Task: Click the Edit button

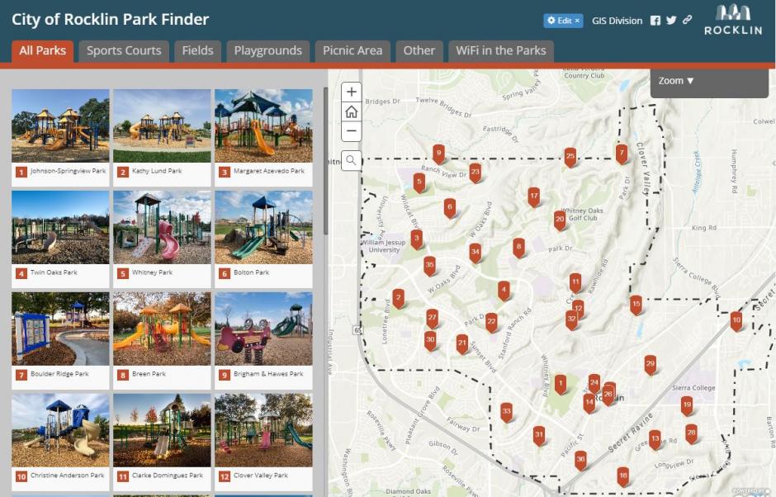Action: click(563, 21)
